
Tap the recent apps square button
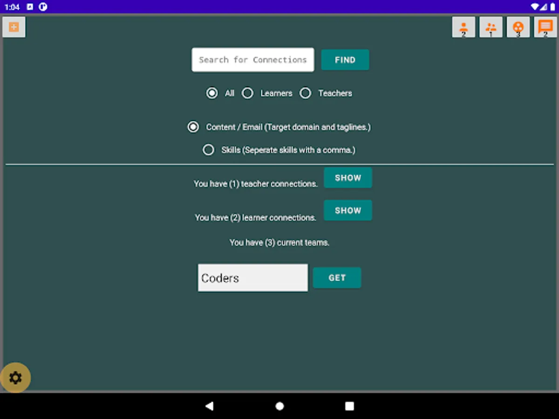349,406
